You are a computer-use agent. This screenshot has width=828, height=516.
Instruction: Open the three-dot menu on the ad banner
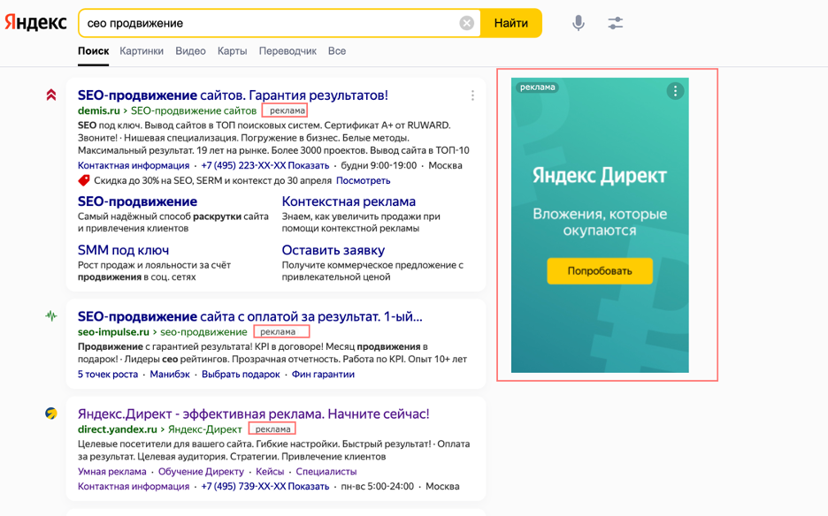[675, 90]
